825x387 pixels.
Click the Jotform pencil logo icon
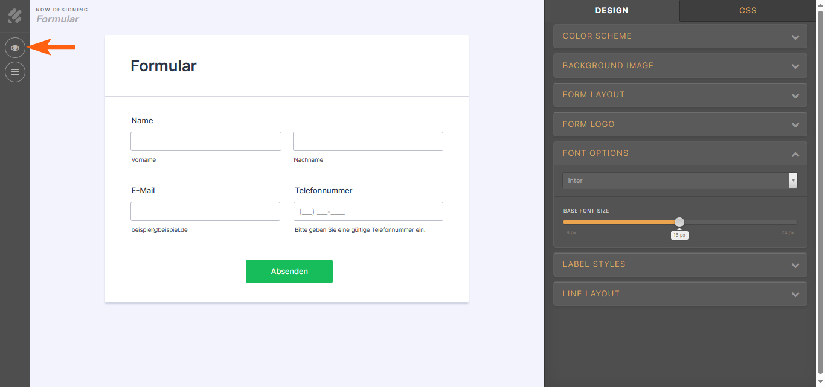coord(15,16)
